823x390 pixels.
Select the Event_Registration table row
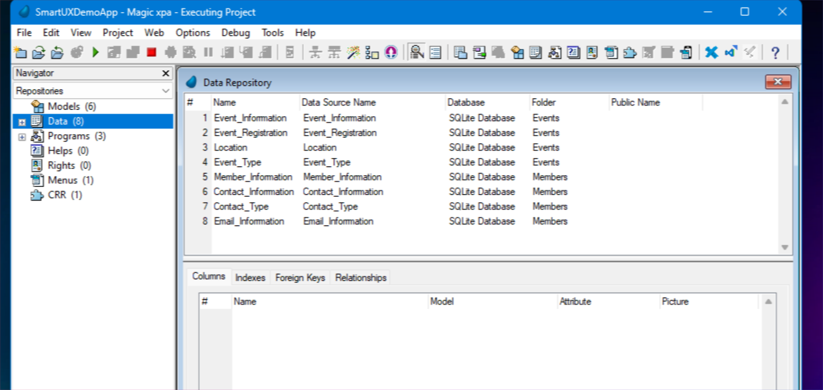[251, 133]
